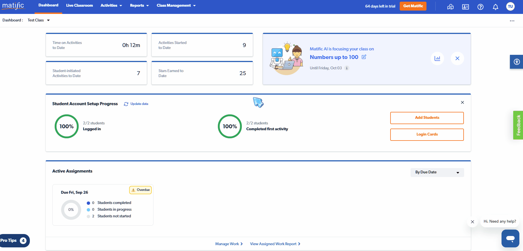View notifications using the bell icon
The image size is (523, 251).
[x=495, y=7]
